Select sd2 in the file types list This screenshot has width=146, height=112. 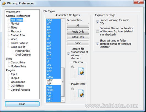[53, 55]
